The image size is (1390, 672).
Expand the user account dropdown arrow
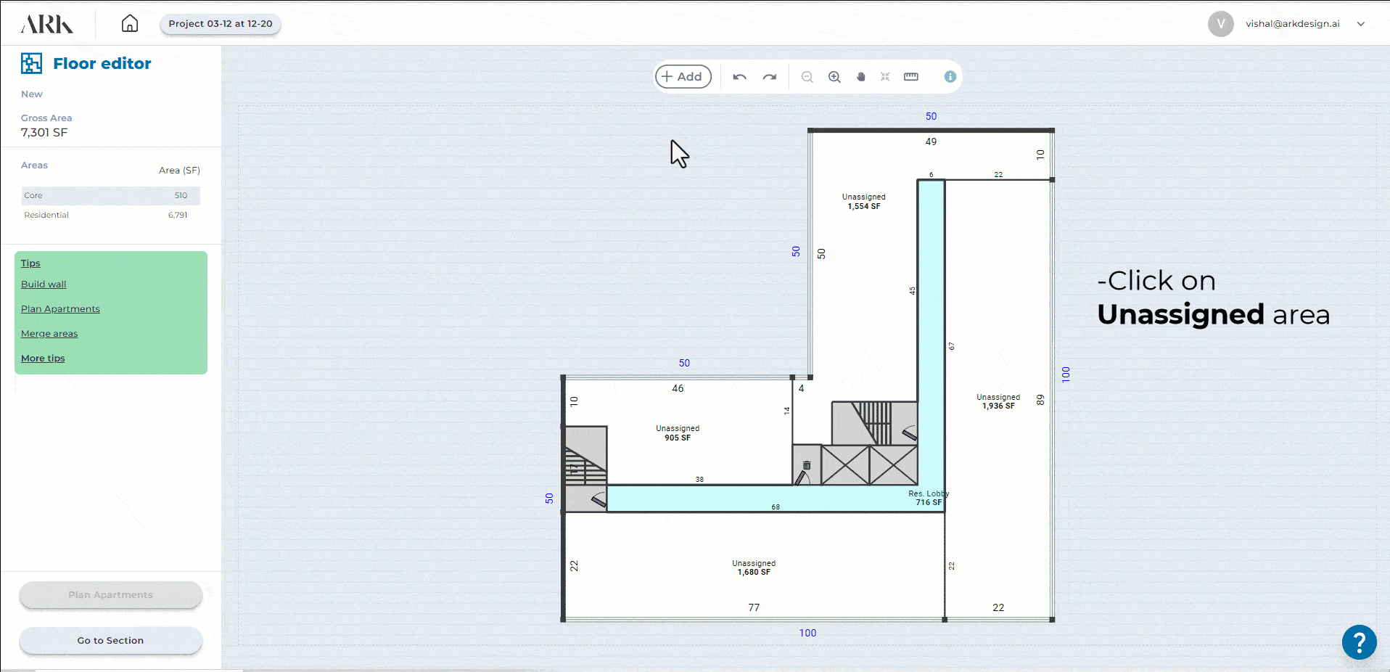click(1361, 24)
